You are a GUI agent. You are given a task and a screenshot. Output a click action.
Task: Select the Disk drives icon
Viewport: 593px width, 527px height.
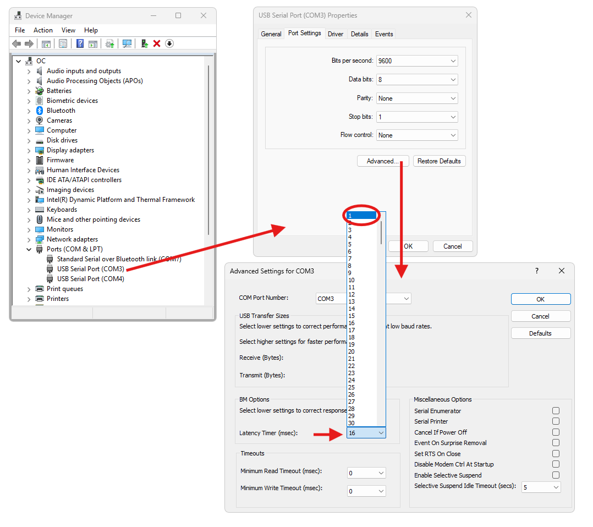40,141
